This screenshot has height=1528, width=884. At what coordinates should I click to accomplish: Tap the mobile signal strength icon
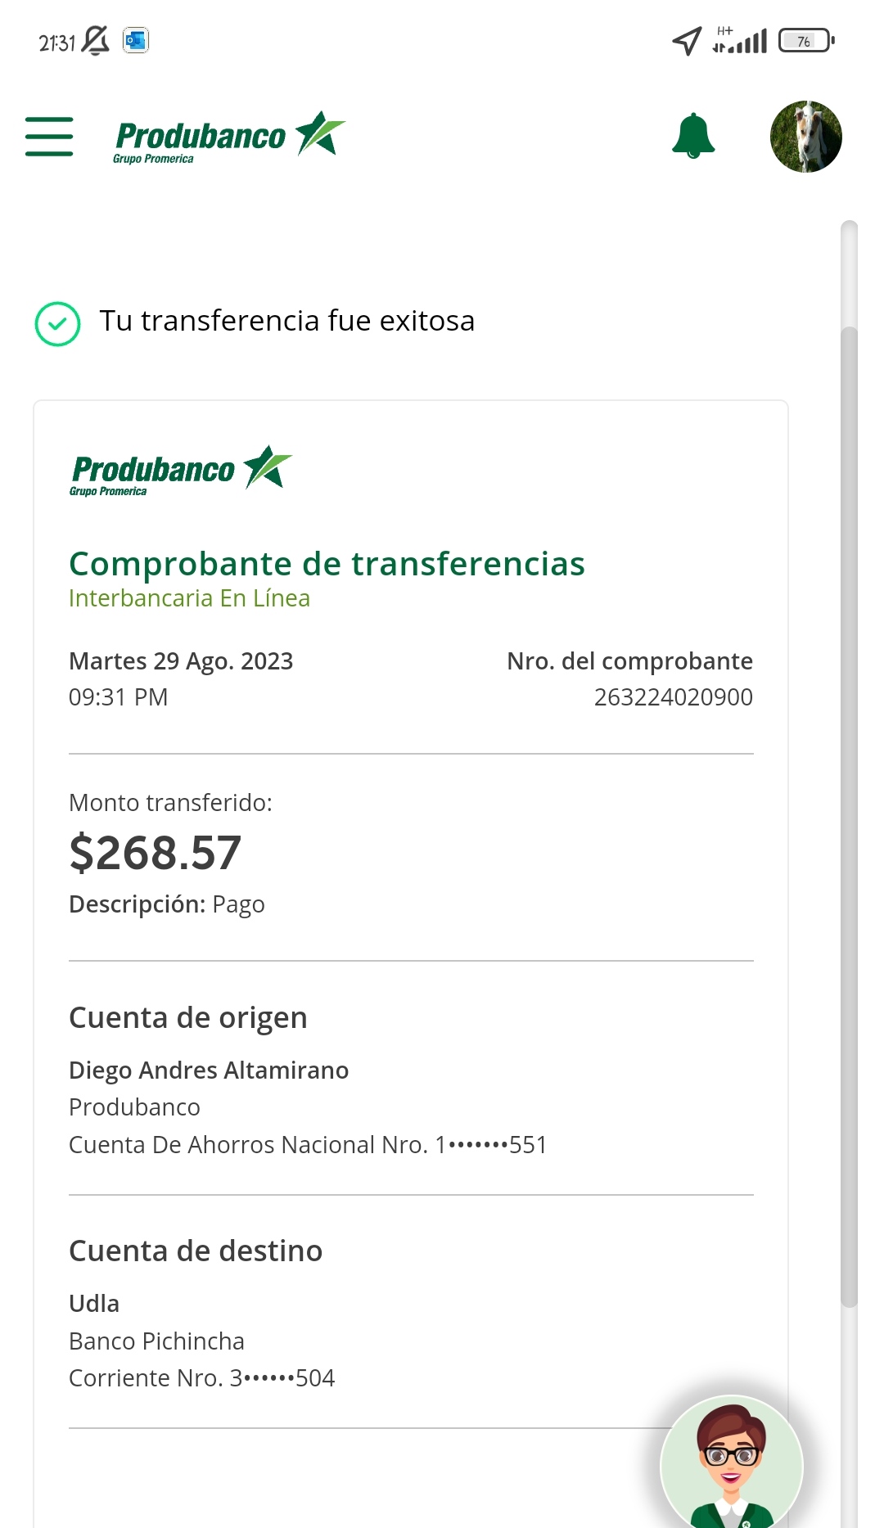(741, 40)
